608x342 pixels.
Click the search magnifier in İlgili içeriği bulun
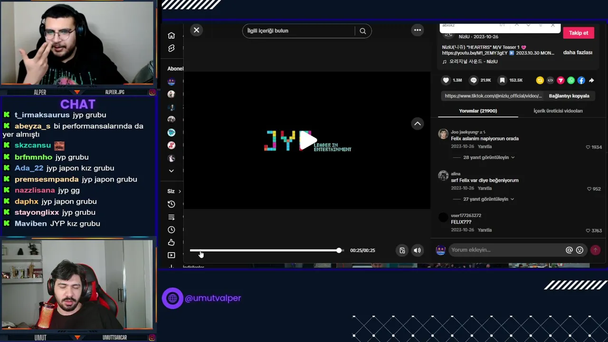[363, 31]
